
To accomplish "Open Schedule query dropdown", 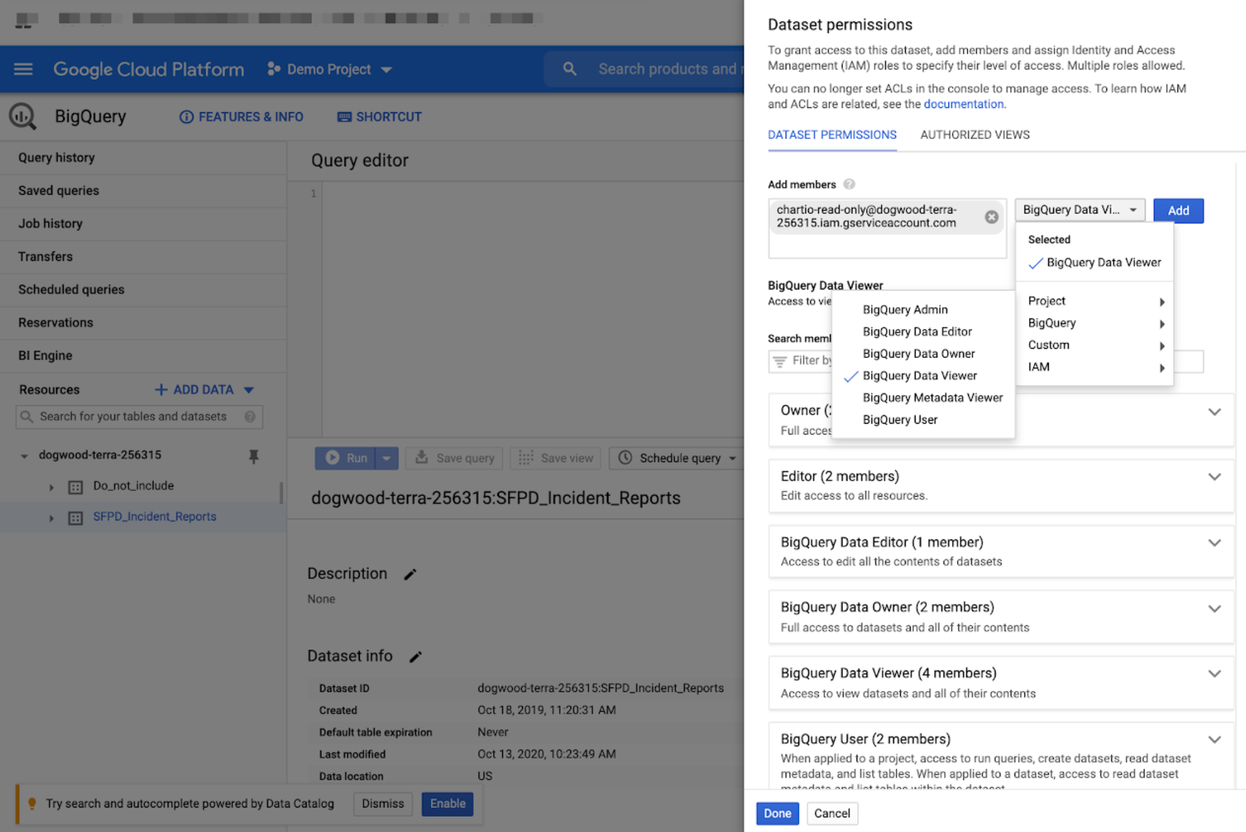I will 677,458.
